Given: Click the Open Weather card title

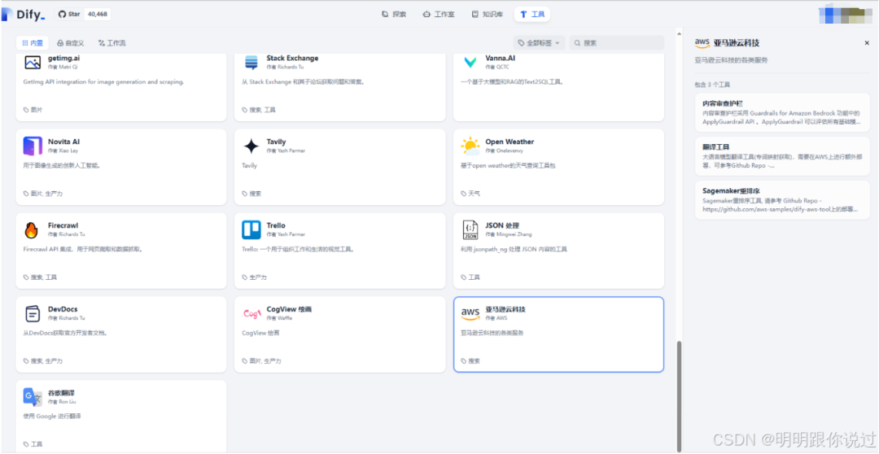Looking at the screenshot, I should pos(509,142).
